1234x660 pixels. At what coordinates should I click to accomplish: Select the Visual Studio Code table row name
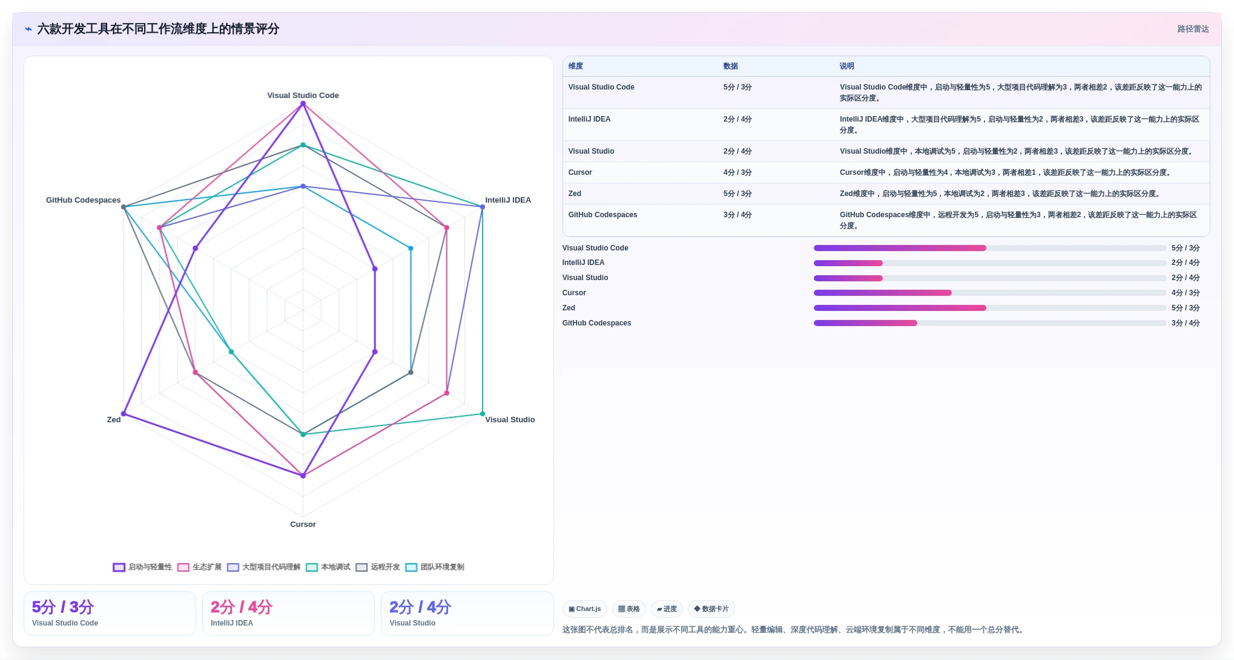tap(601, 87)
